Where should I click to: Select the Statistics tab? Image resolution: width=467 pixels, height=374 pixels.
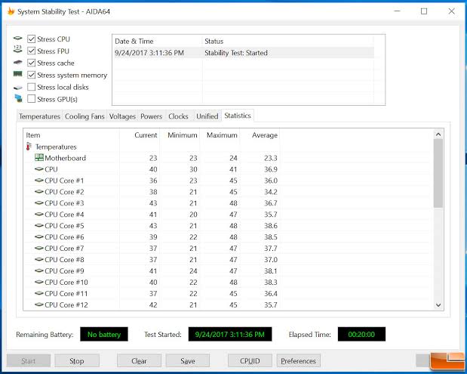click(238, 116)
